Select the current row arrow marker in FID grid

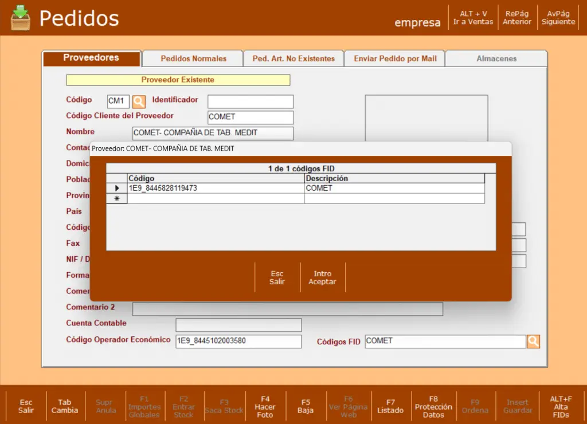click(x=117, y=189)
